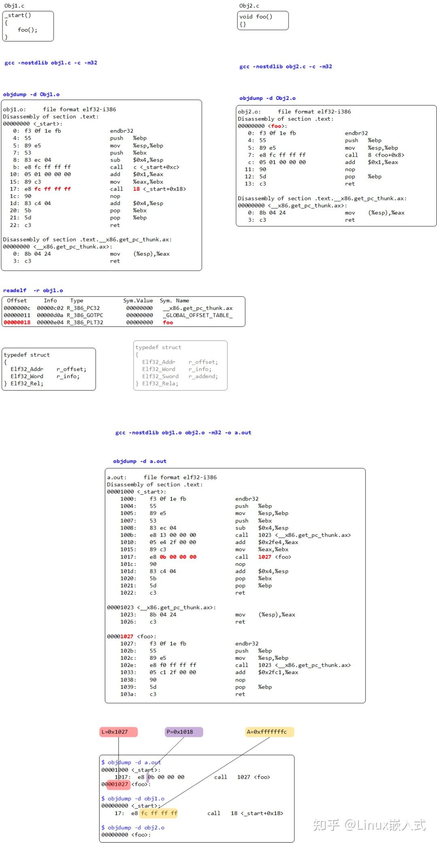Click command 'gcc -nostdlib obj2.c -c -m32'
437x843 pixels.
pos(286,66)
